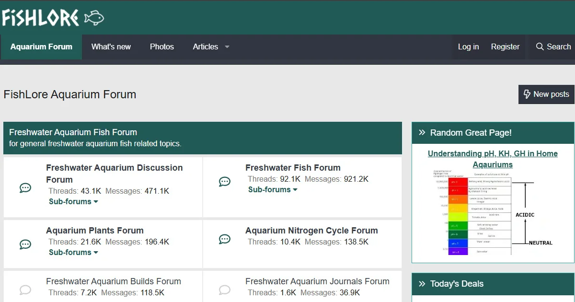
Task: Click Log in
Action: [468, 47]
